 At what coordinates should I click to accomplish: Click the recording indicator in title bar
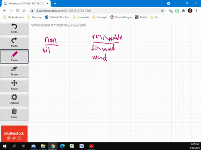[x=168, y=3]
